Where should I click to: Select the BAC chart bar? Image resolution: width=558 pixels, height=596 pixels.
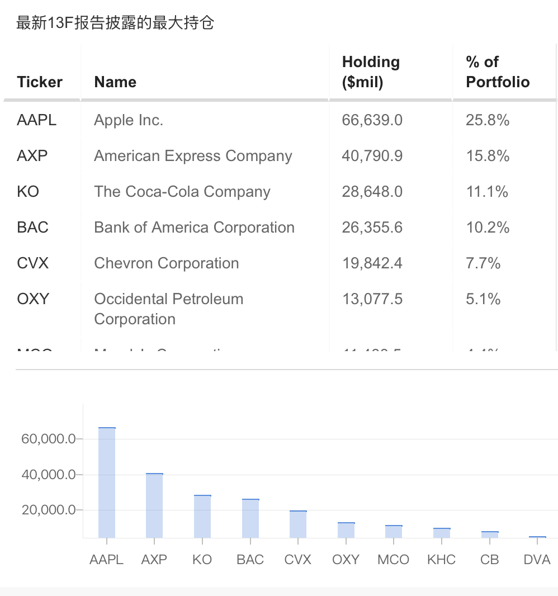tap(250, 518)
